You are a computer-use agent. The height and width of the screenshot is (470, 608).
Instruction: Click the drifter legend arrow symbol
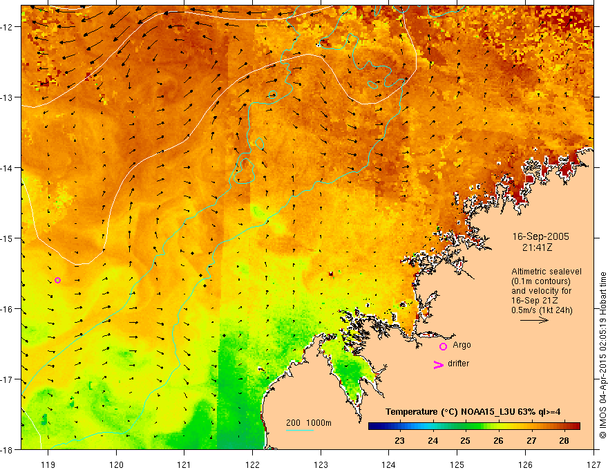[439, 365]
